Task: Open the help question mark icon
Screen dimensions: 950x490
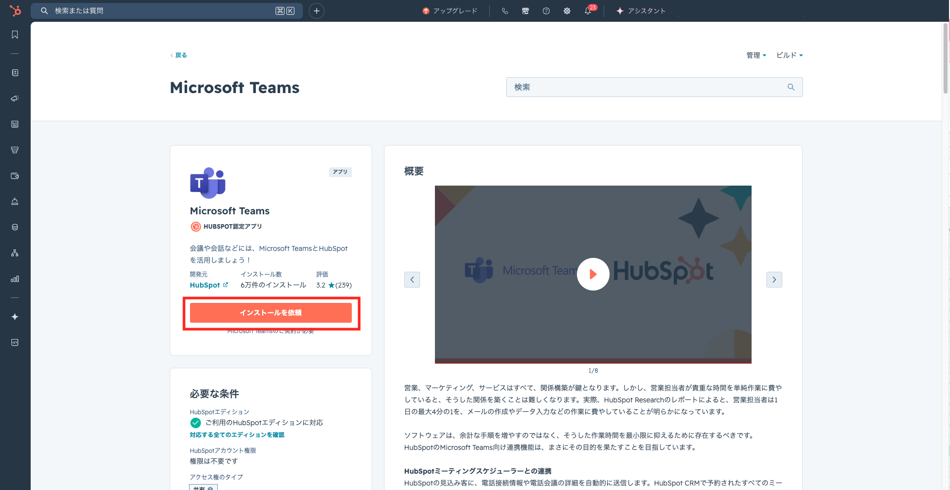Action: (546, 11)
